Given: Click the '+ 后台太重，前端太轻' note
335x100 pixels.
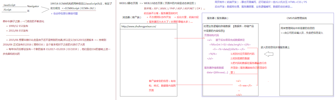Looking at the screenshot, I should click(x=186, y=17).
